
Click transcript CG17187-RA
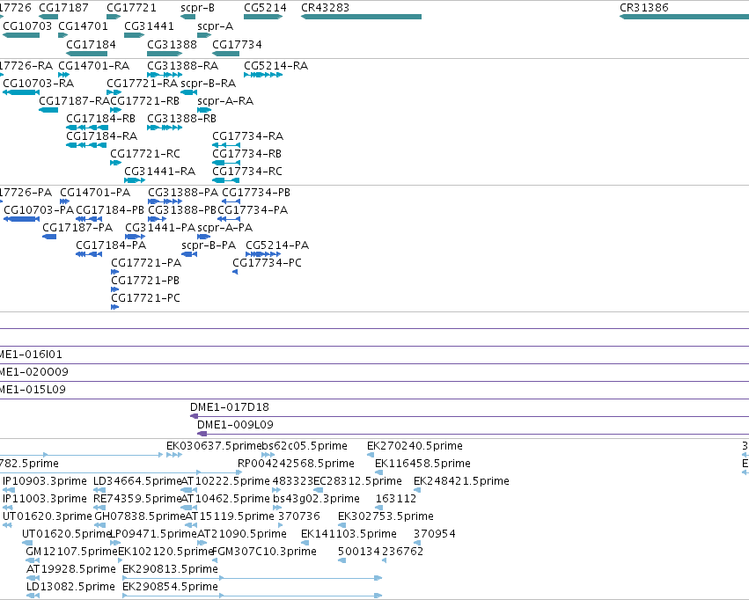[48, 110]
